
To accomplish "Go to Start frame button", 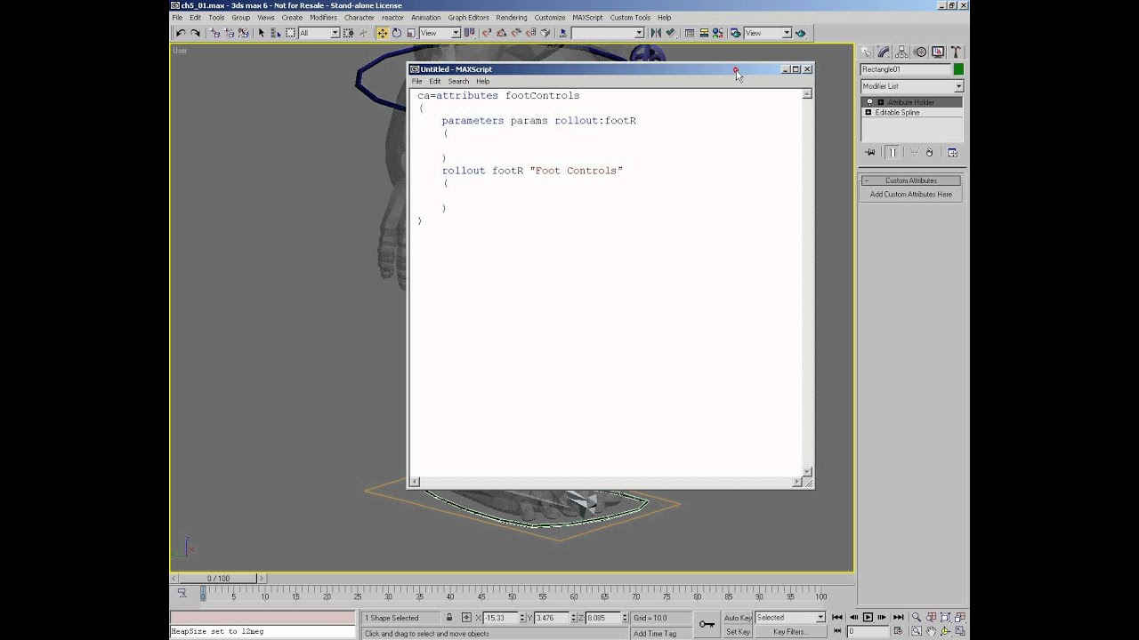I will [836, 617].
